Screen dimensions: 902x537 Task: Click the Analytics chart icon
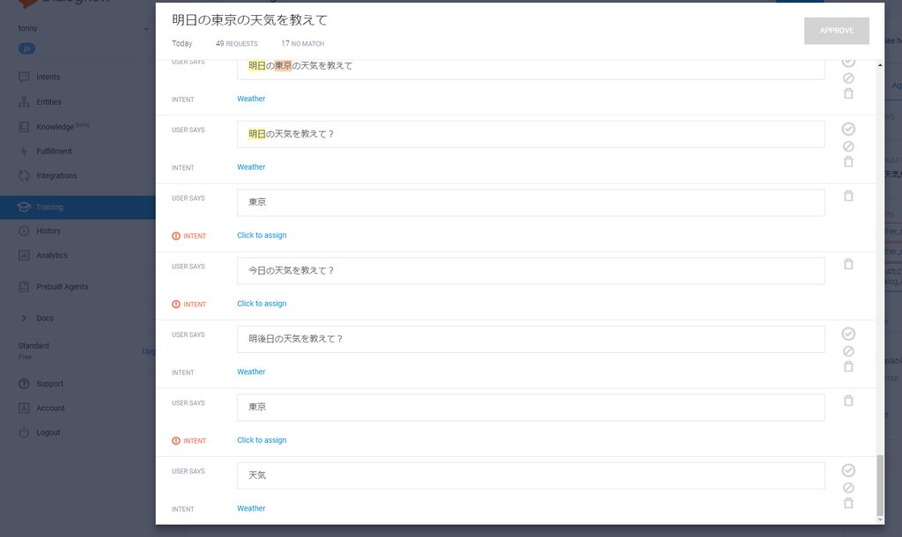(24, 255)
